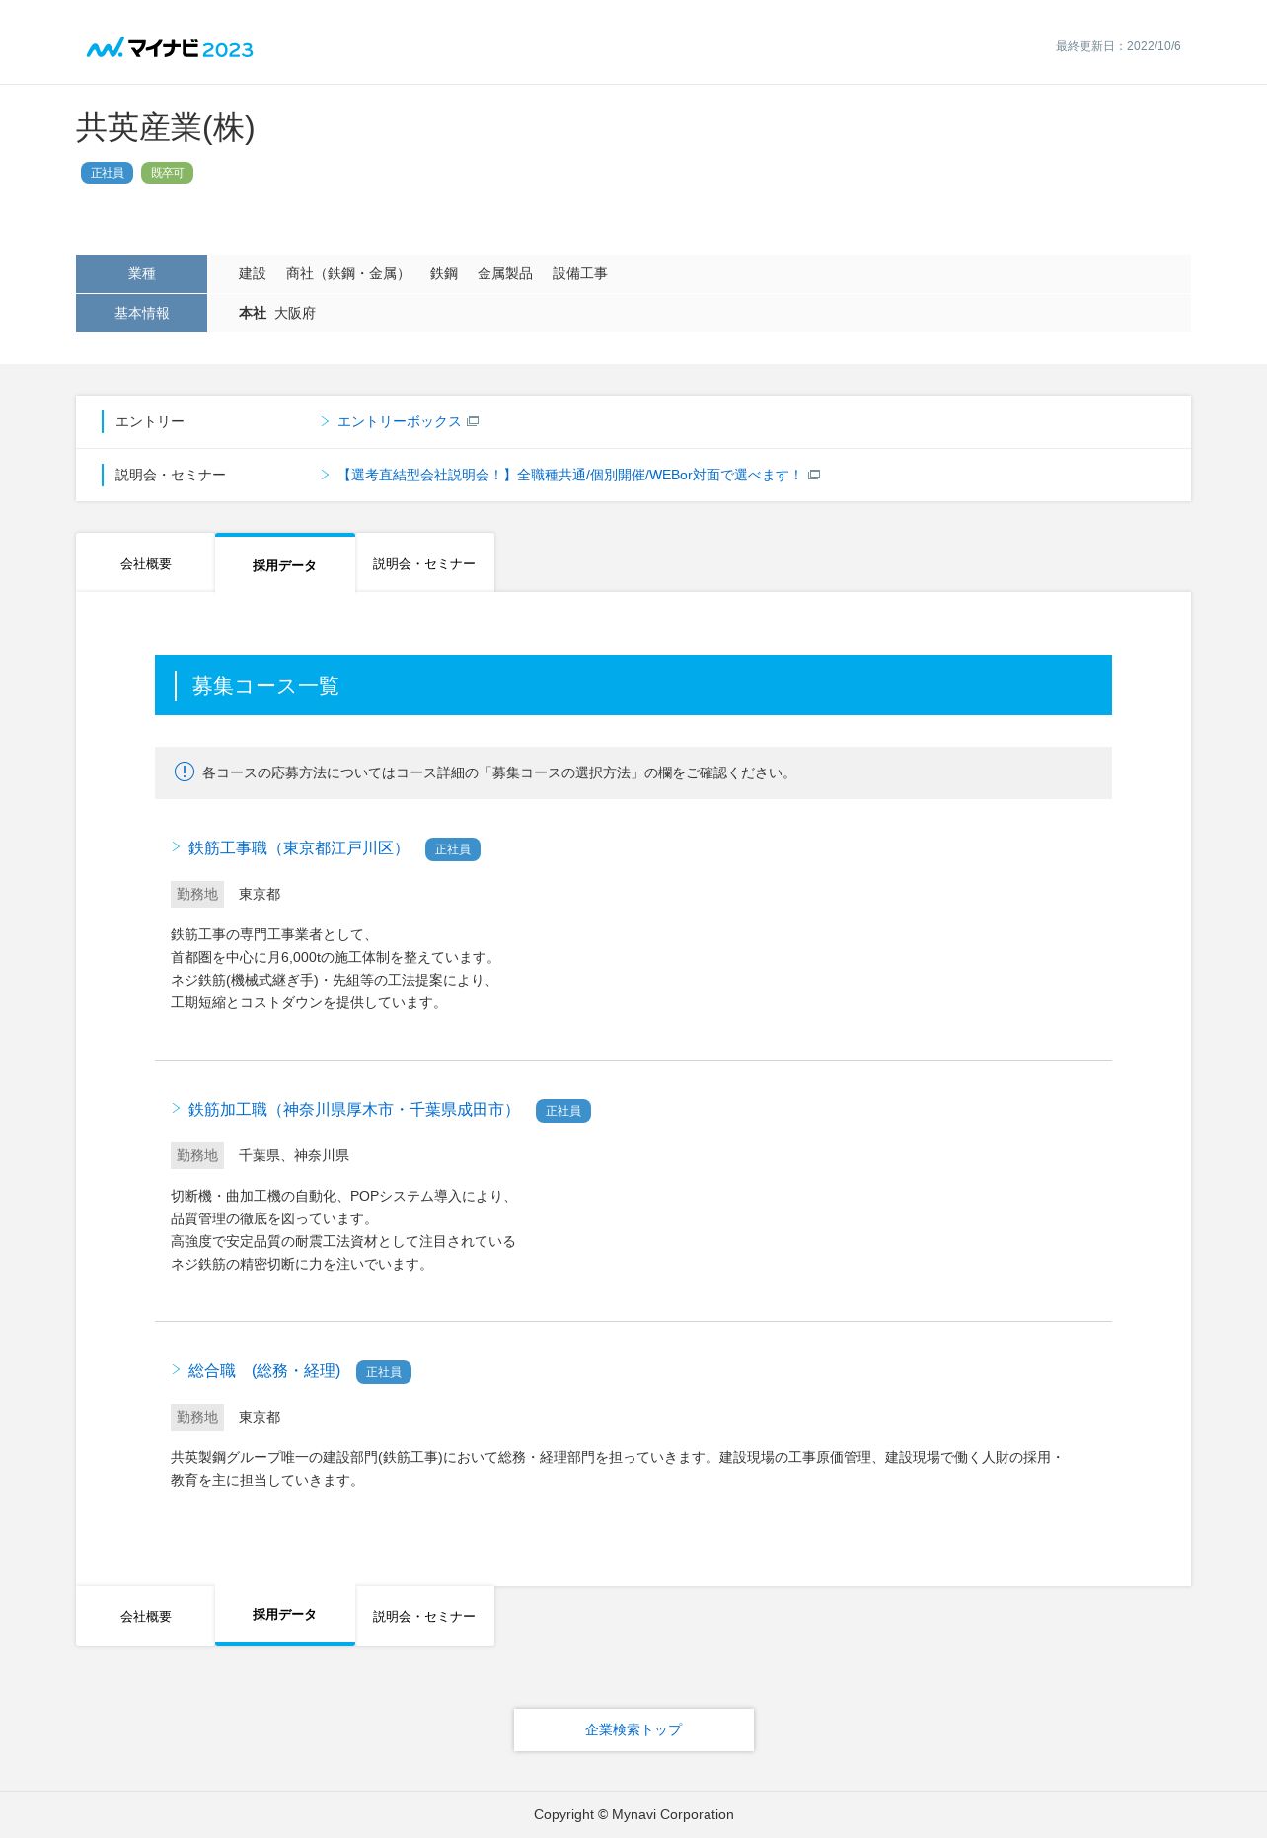Click 最終更新日：2022/10/6 text
1267x1838 pixels.
[x=1118, y=46]
